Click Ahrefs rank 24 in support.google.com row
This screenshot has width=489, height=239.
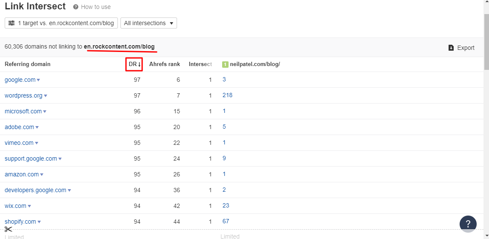click(177, 159)
